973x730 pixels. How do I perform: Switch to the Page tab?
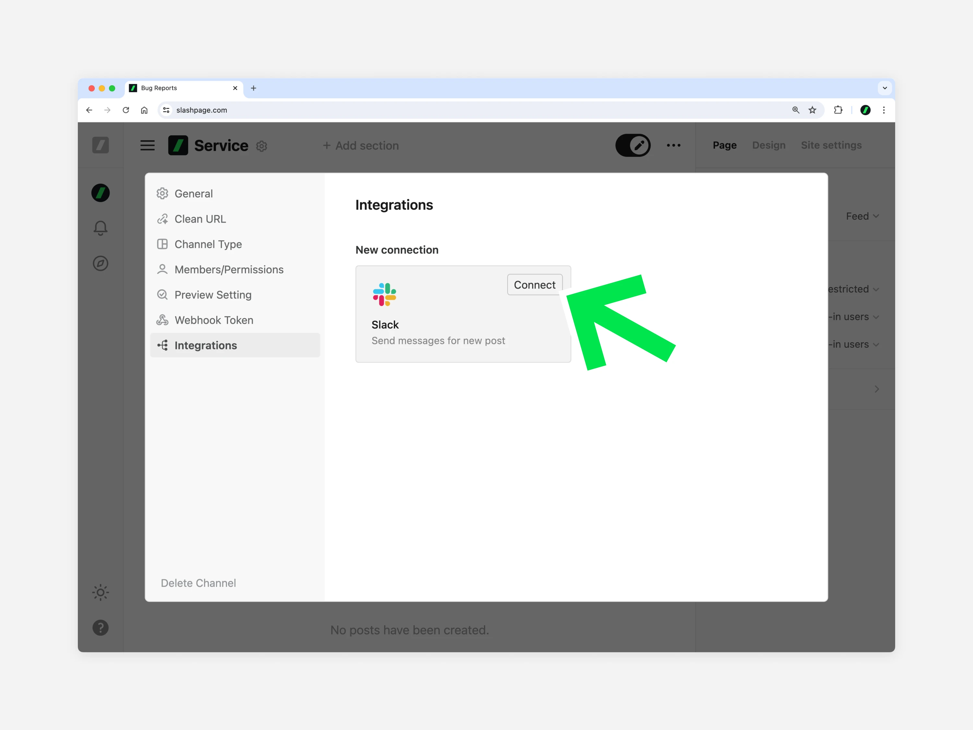[725, 145]
